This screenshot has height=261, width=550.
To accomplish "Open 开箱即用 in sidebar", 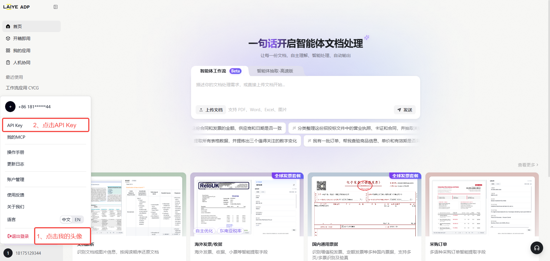I will point(32,38).
